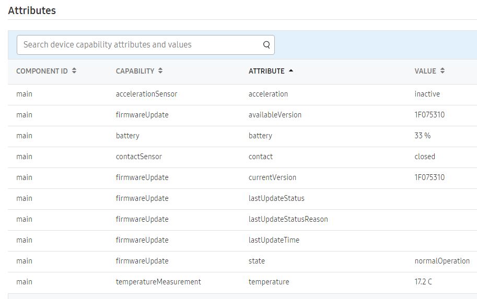Click the normalOperation state value
This screenshot has height=299, width=477.
click(442, 261)
